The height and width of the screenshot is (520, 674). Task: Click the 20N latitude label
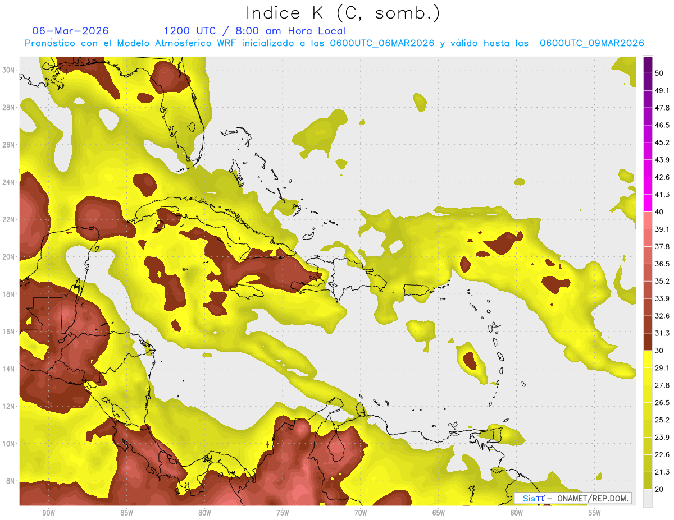click(8, 257)
